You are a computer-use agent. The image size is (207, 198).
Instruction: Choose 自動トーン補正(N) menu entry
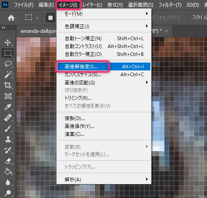coord(104,39)
